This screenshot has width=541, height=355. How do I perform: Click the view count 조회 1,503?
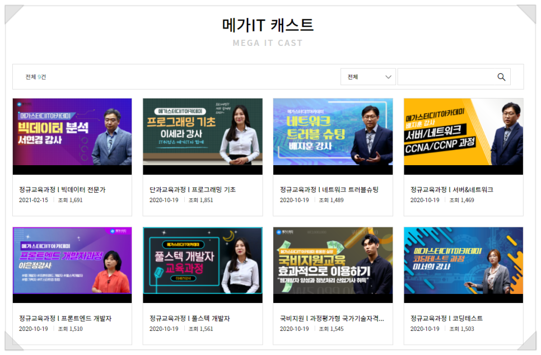point(461,329)
